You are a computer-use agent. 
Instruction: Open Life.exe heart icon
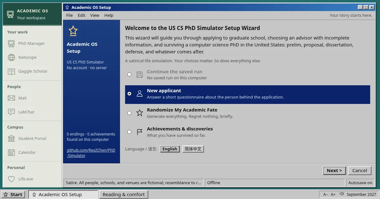pyautogui.click(x=11, y=179)
